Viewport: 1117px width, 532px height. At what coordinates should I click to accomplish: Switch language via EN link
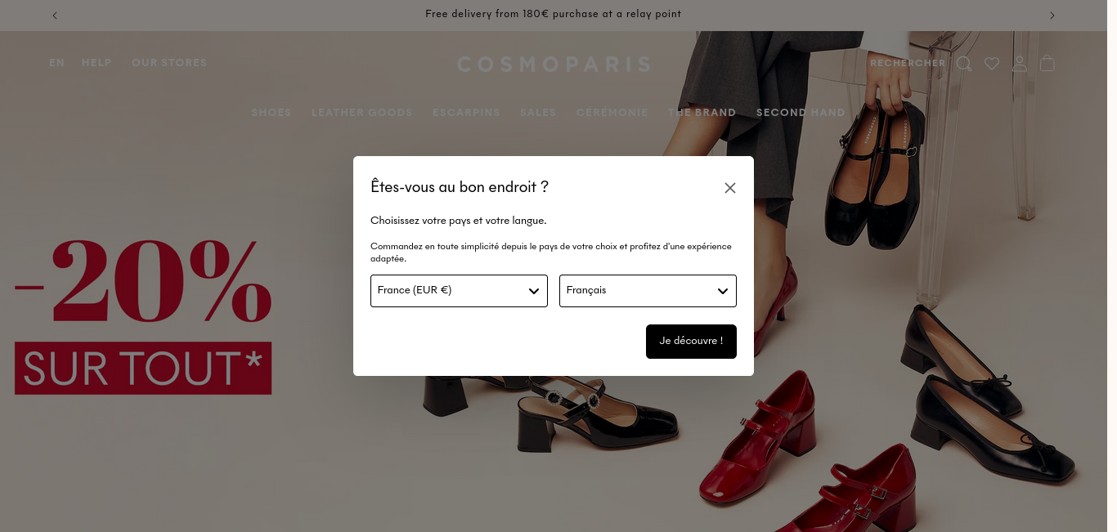(x=56, y=63)
